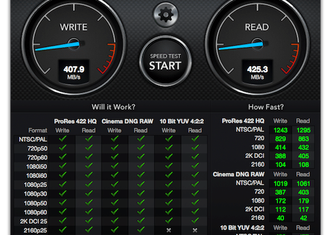Click 2160p25 Cinema DNG RAW Read checkmark

pyautogui.click(x=141, y=230)
